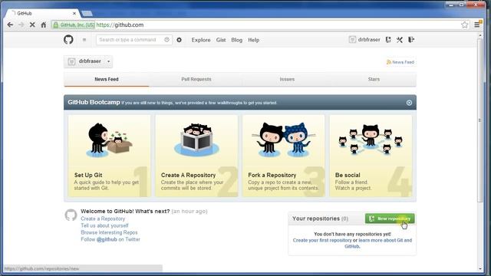
Task: Open the Create A Repository bootcamp card
Action: tap(196, 156)
